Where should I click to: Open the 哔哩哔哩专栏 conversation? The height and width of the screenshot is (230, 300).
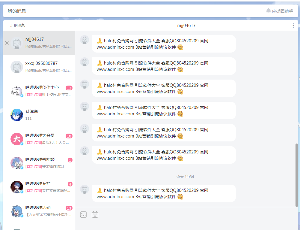coord(39,187)
